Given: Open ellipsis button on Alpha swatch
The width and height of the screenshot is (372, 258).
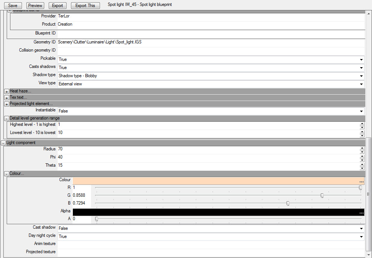Looking at the screenshot, I should pyautogui.click(x=361, y=212).
